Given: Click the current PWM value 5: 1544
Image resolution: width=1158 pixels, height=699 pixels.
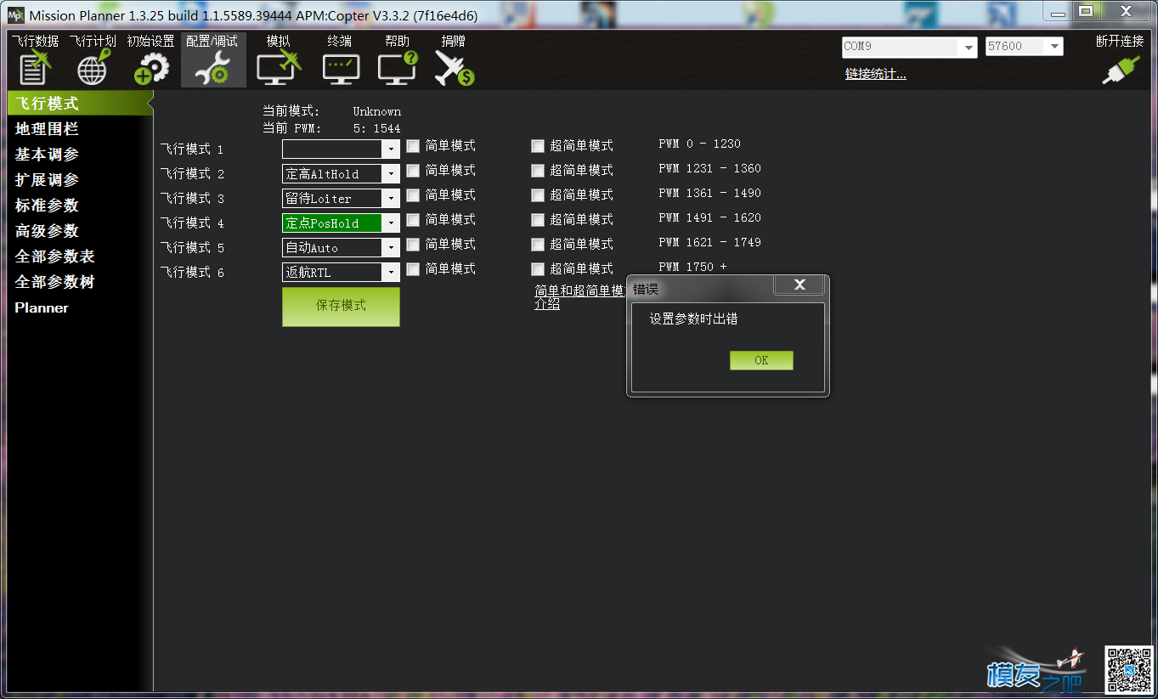Looking at the screenshot, I should 376,128.
